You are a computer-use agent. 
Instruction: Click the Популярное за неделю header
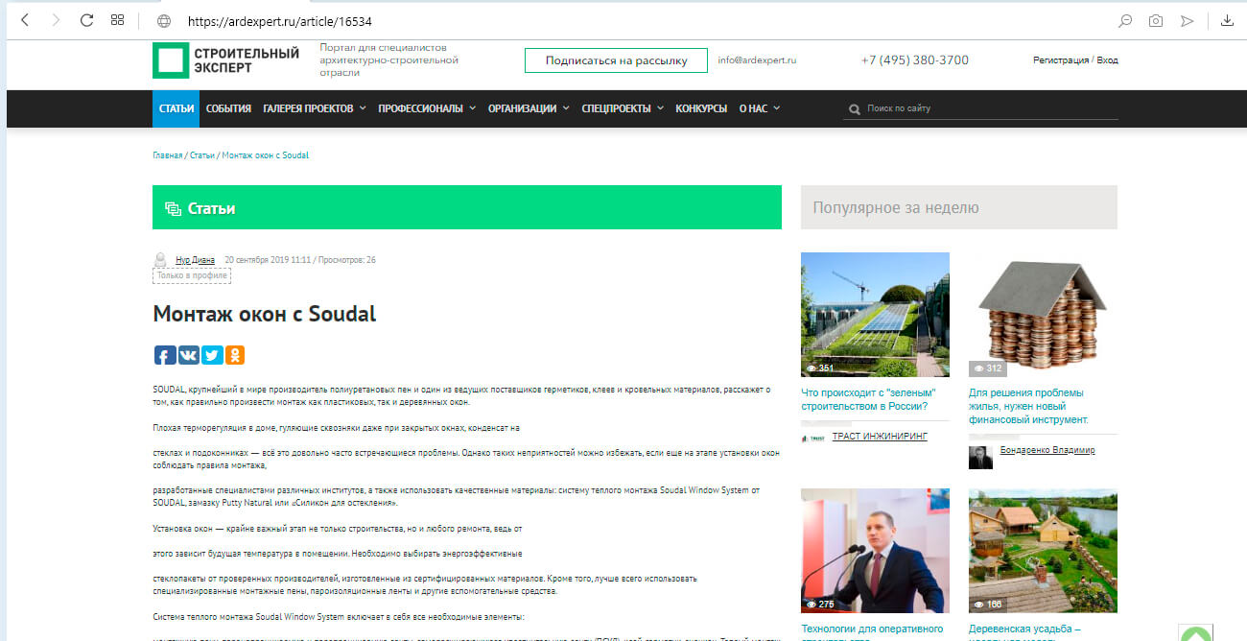959,207
